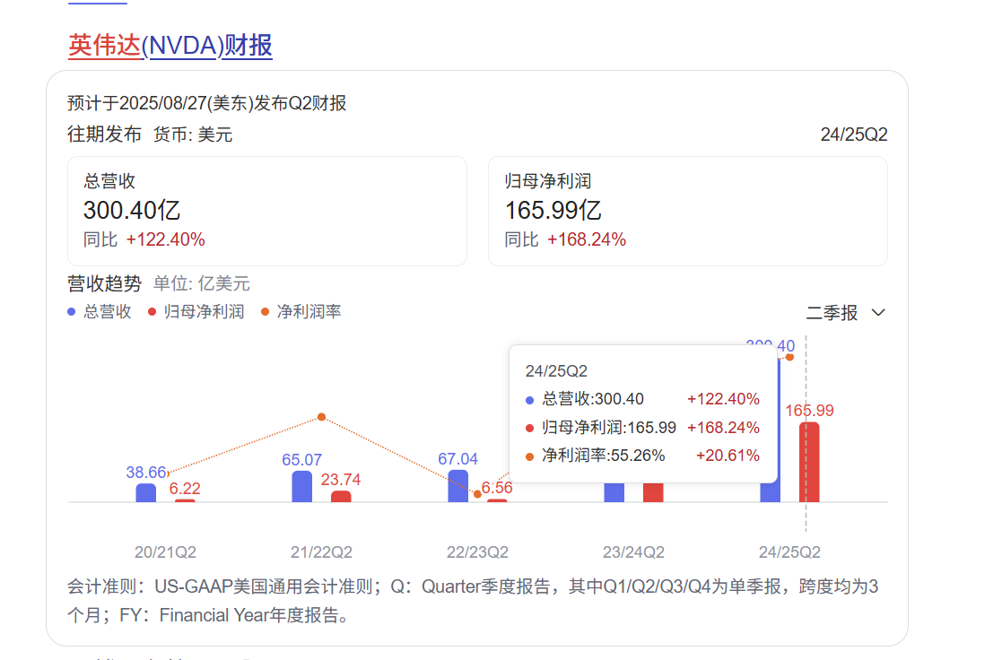
Task: Select the 归母净利润 165.99亿 summary card
Action: 687,211
